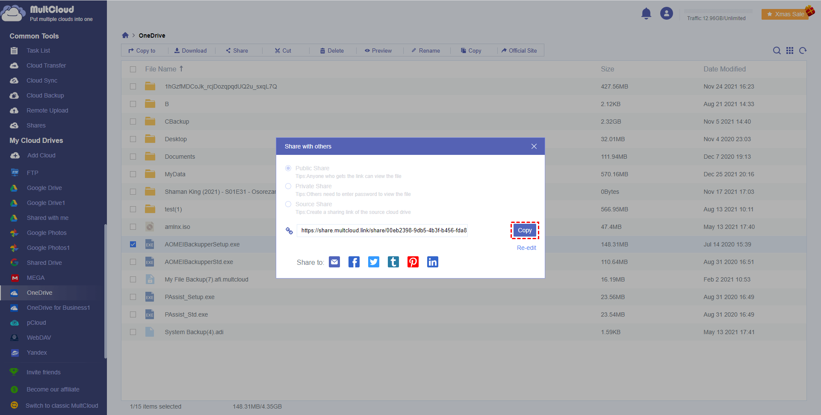Open Google Drive in sidebar
821x415 pixels.
pyautogui.click(x=44, y=188)
